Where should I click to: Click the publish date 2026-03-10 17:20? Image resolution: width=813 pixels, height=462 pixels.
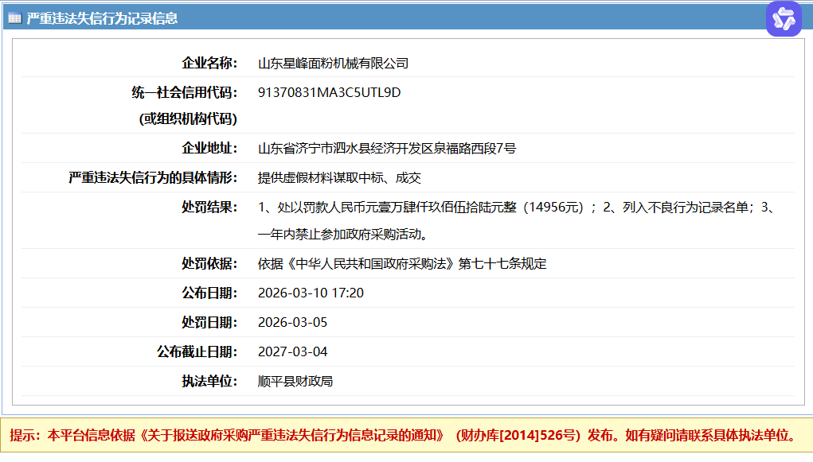pos(311,293)
